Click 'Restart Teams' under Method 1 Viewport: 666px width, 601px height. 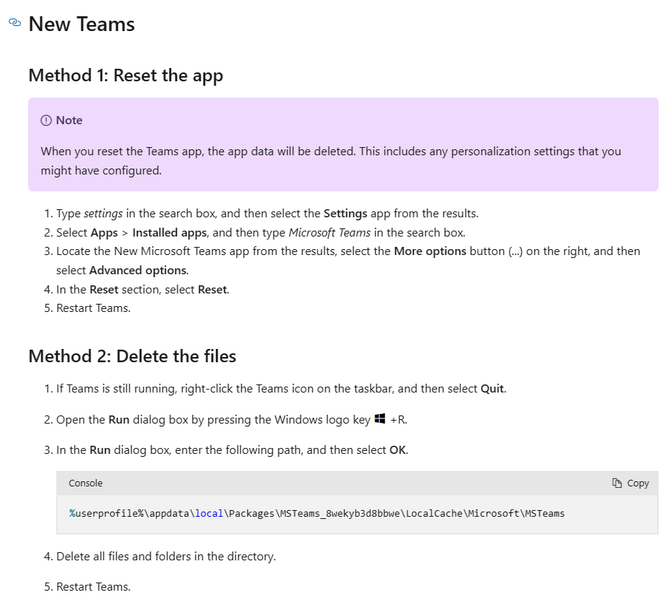click(x=93, y=308)
